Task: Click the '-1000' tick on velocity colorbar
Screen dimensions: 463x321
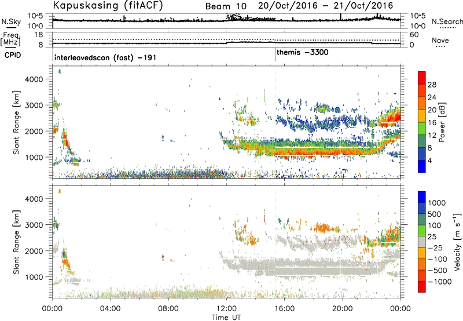Action: coord(440,282)
